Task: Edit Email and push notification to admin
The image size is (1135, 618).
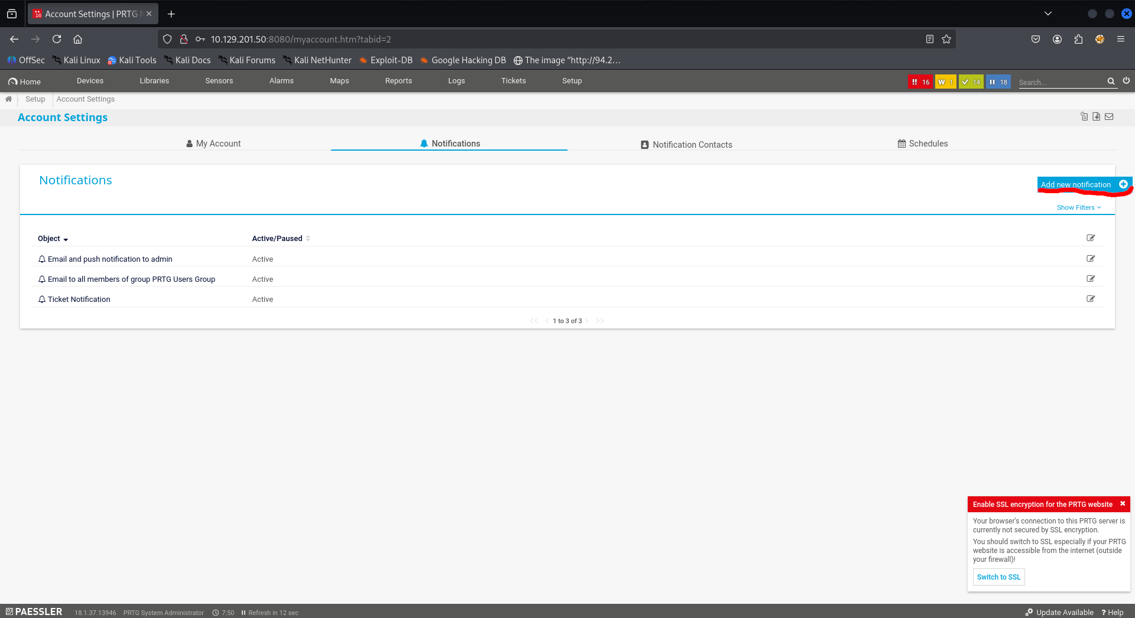Action: pyautogui.click(x=1091, y=259)
